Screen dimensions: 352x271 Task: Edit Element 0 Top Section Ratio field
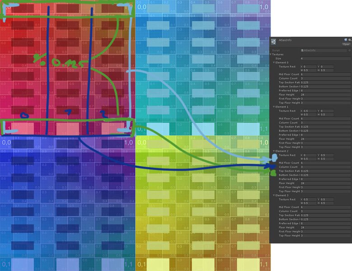[x=325, y=82]
